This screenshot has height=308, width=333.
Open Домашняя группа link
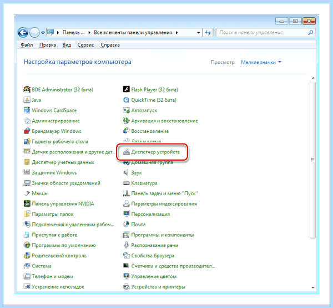[x=152, y=163]
